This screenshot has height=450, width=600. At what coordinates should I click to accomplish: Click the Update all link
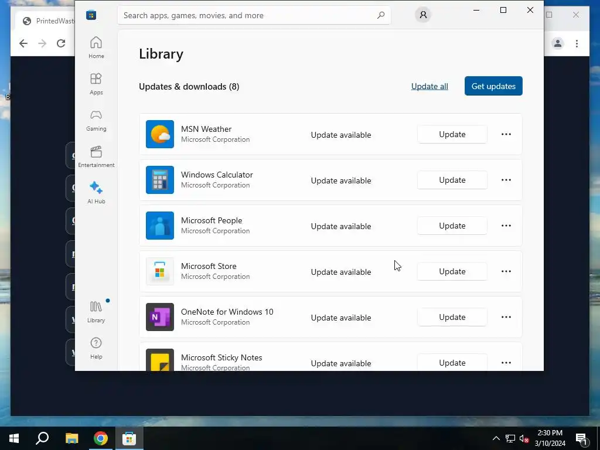pos(429,87)
